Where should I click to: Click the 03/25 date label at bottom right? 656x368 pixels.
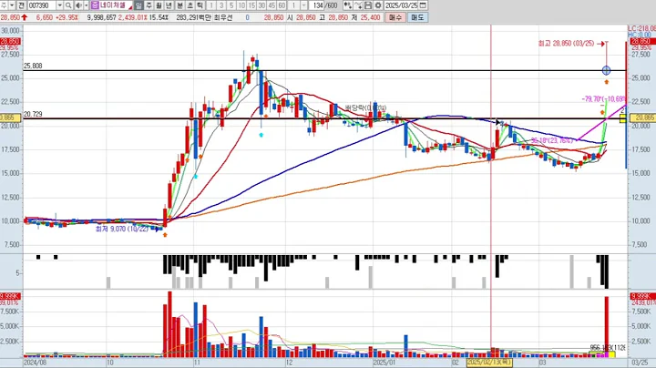640,363
